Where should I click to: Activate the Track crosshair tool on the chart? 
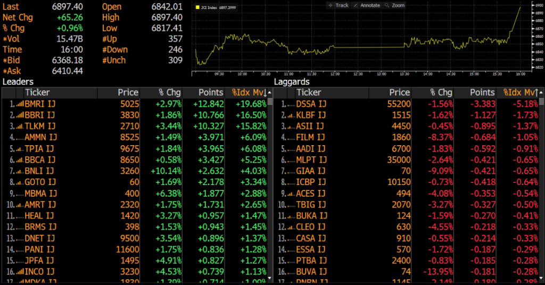tap(338, 5)
